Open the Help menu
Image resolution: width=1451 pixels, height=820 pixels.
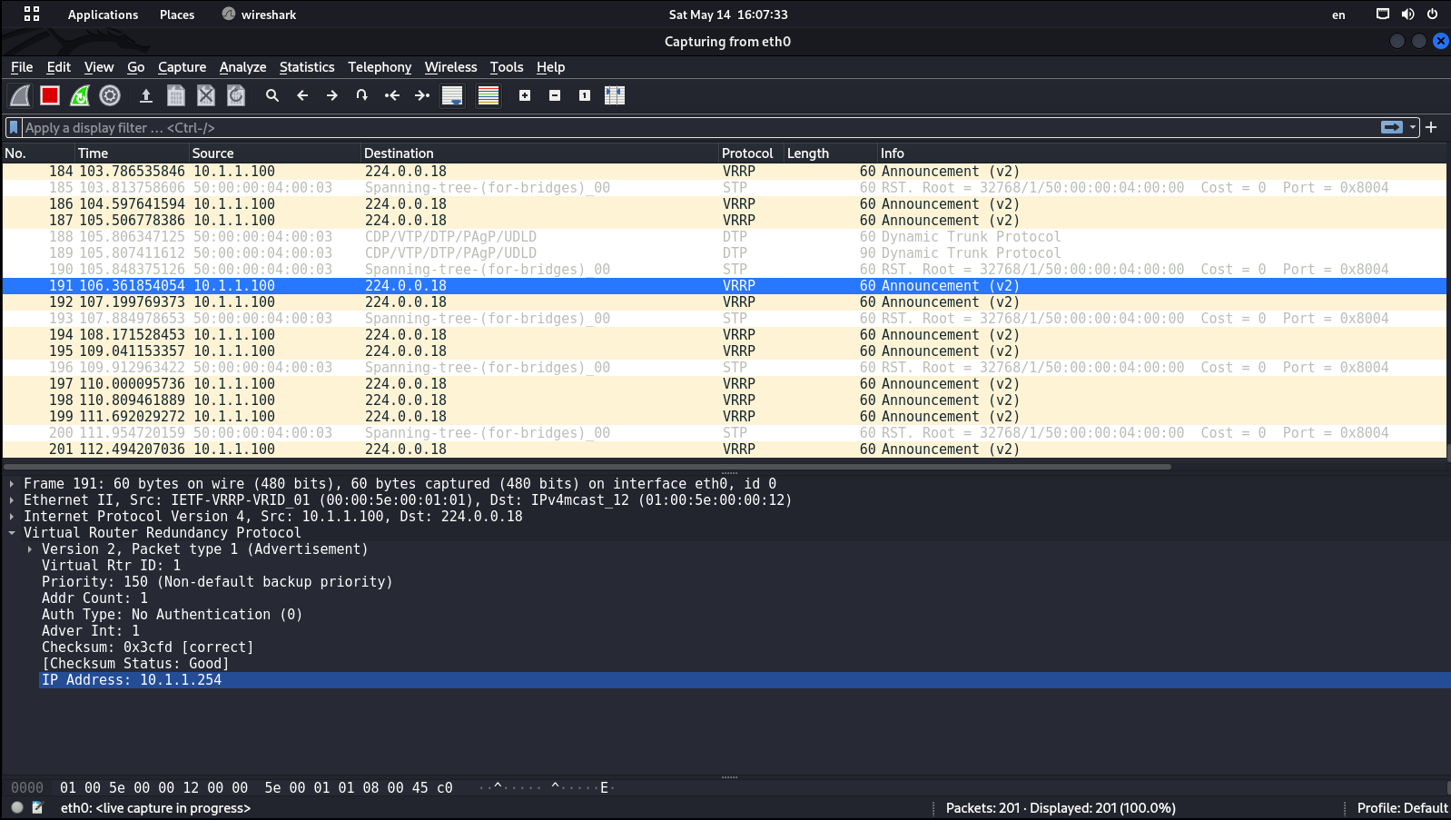[550, 67]
